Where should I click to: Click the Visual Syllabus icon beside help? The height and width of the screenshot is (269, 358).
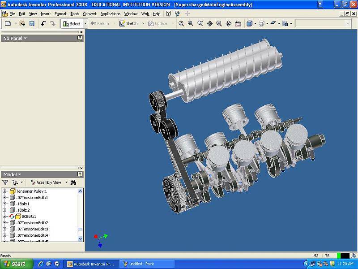tap(177, 14)
